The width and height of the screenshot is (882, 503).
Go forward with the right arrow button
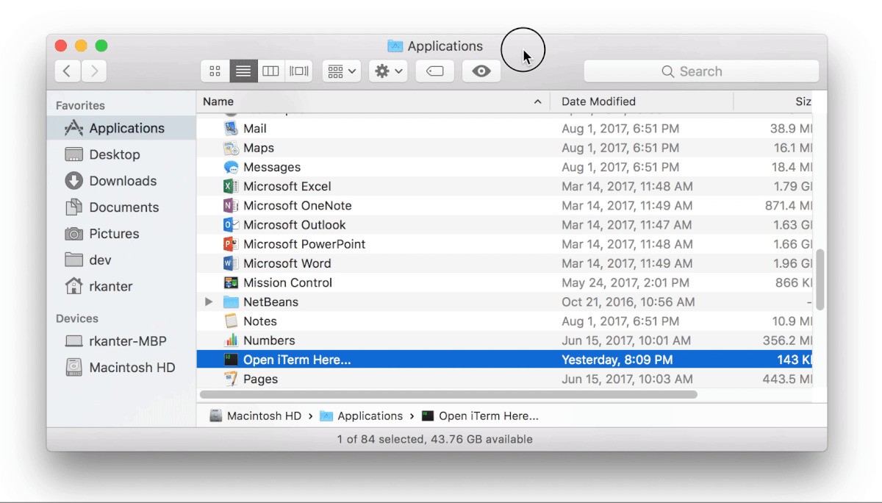(94, 71)
